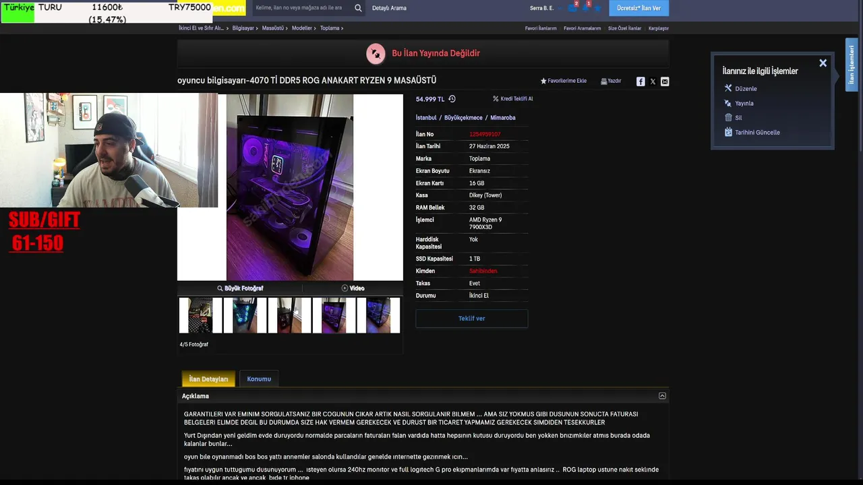Go to İkinci El ve Sıfır Alışveriş breadcrumb
Viewport: 863px width, 485px height.
click(201, 28)
